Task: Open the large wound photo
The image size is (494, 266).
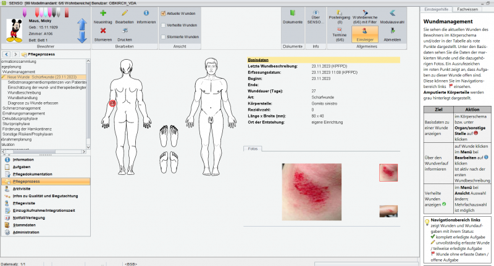Action: (312, 191)
